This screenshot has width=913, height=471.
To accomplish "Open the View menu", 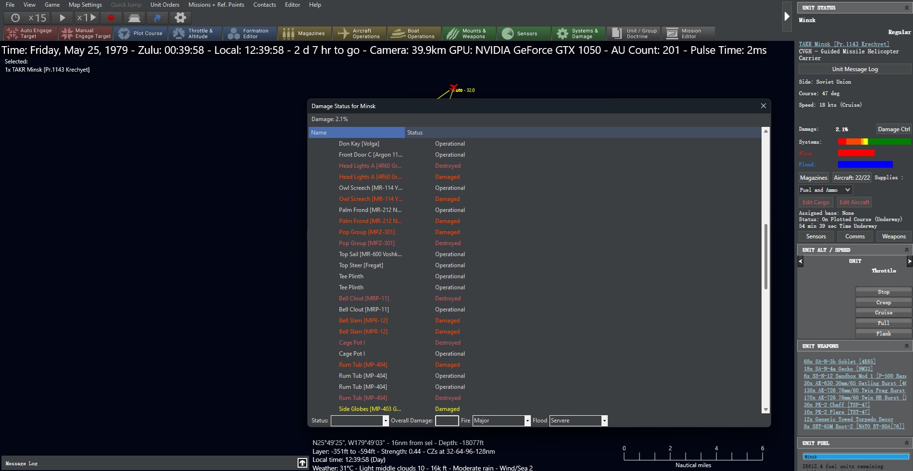I will tap(29, 5).
